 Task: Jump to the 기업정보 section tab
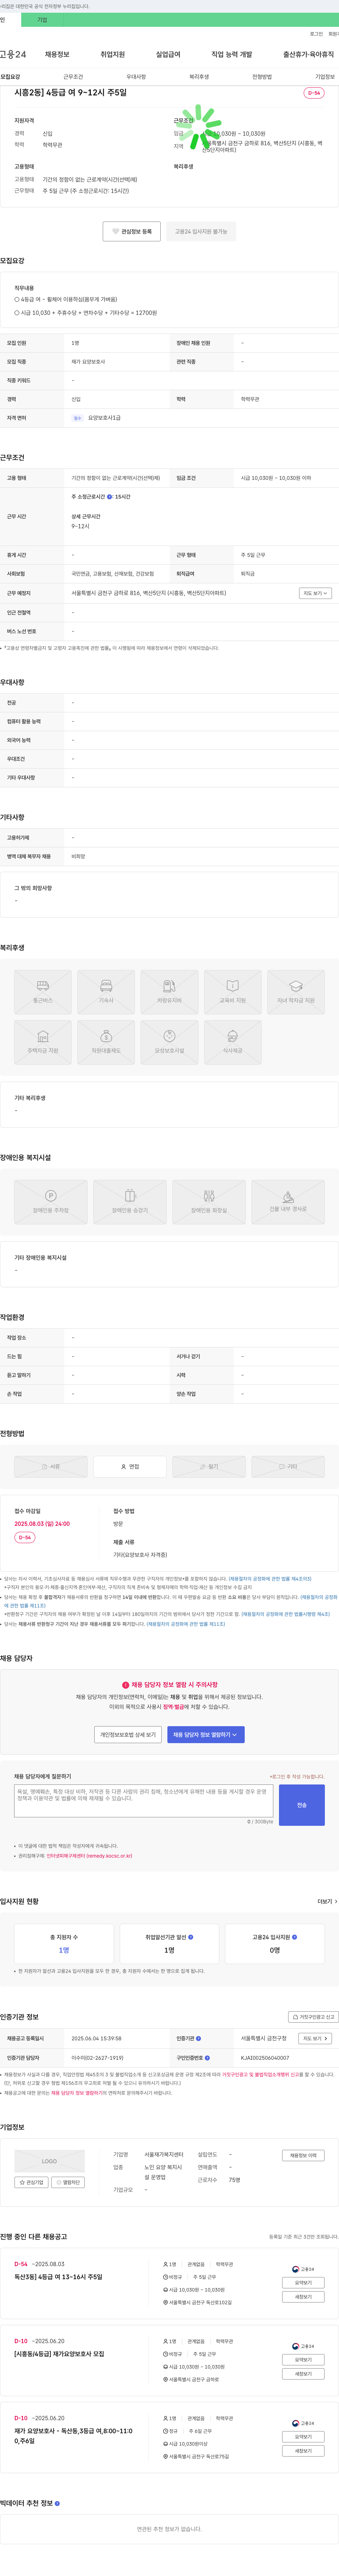325,77
